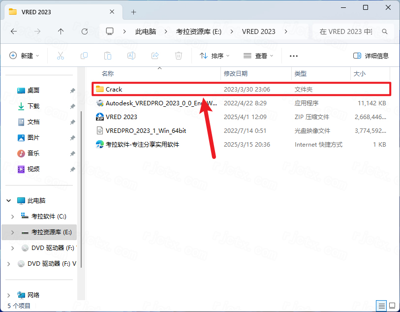Click the Cut scissors icon in toolbar
Viewport: 400px width, 312px height.
61,56
